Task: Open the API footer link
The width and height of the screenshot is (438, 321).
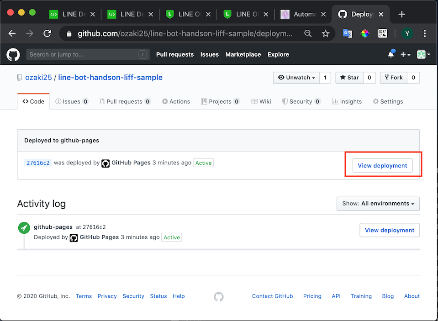Action: point(336,296)
